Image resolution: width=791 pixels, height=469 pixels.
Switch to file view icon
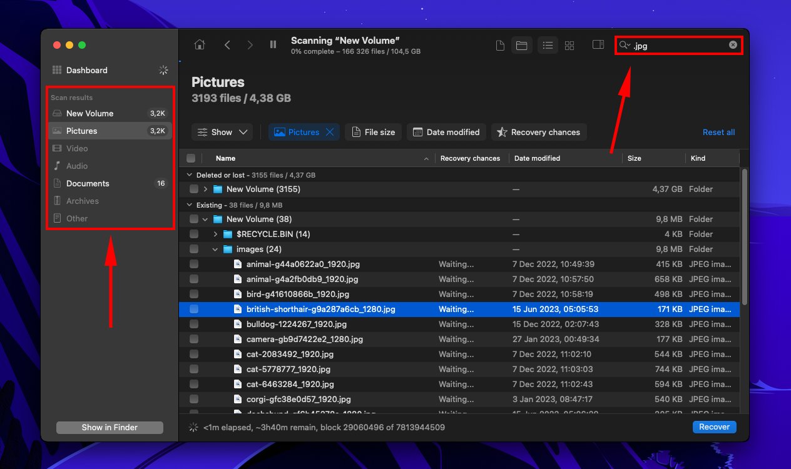[x=500, y=45]
